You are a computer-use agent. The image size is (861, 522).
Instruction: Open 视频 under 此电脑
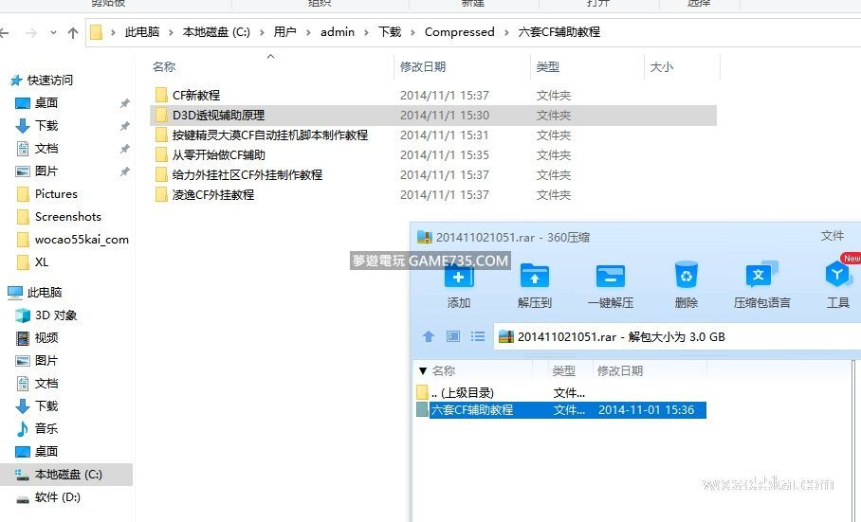(46, 338)
